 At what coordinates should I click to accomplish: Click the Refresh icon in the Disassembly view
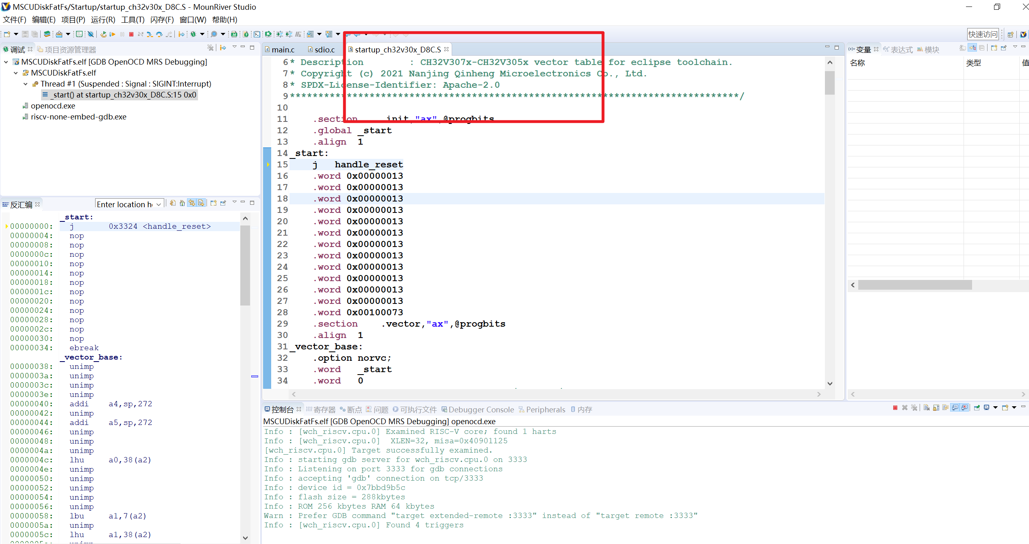pyautogui.click(x=173, y=203)
